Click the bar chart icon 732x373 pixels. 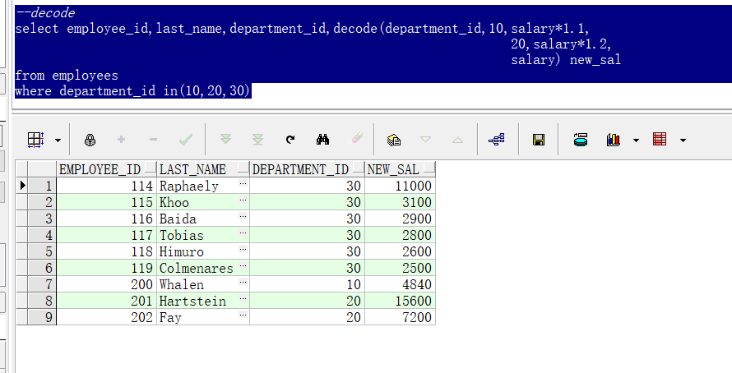614,140
